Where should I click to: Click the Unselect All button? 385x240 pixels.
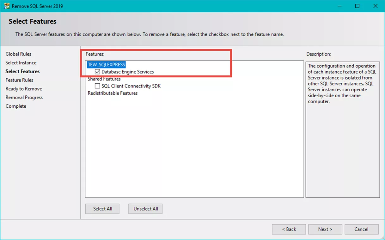click(145, 209)
